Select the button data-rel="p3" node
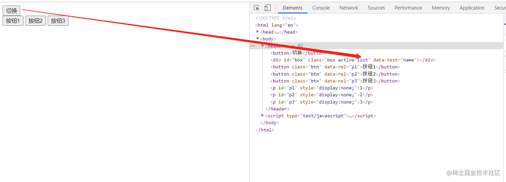 335,81
